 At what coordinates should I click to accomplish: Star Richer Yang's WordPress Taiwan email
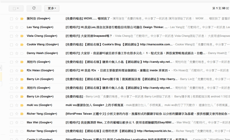coord(17,114)
